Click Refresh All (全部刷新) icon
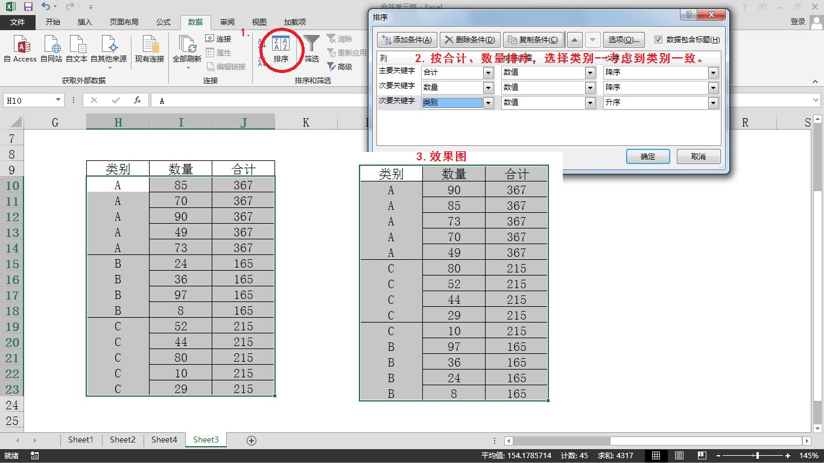This screenshot has width=824, height=463. point(187,45)
